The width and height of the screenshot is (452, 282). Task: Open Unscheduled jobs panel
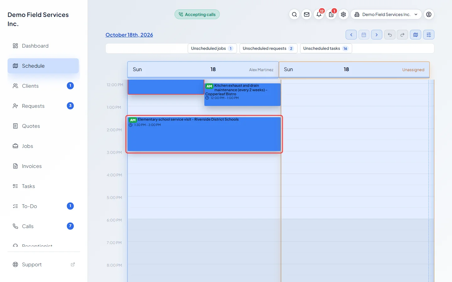pos(212,49)
